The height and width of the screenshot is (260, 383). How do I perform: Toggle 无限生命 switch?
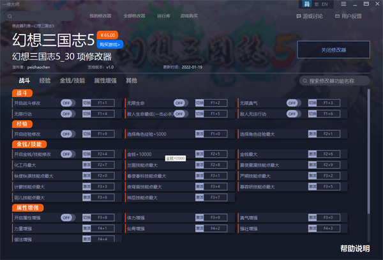181,103
